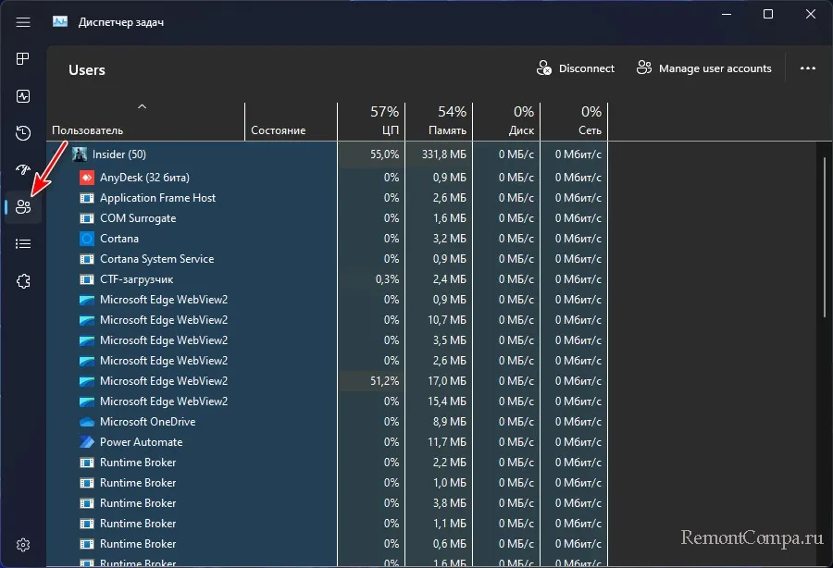Select AnyDesk (32 бита) process

[327, 178]
